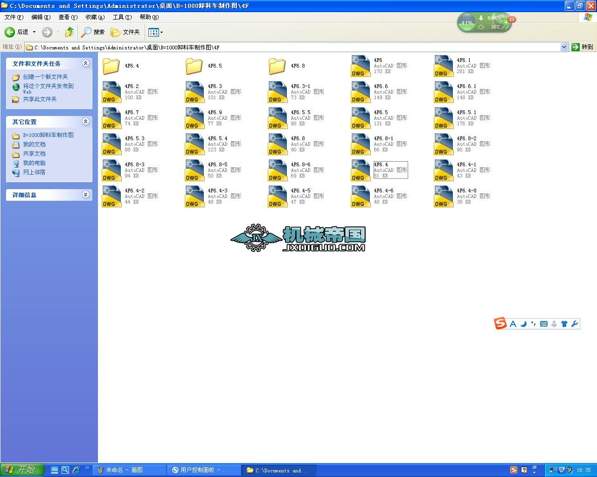Image resolution: width=597 pixels, height=477 pixels.
Task: Select the 4F6.5.5 DWG file icon
Action: [x=278, y=118]
